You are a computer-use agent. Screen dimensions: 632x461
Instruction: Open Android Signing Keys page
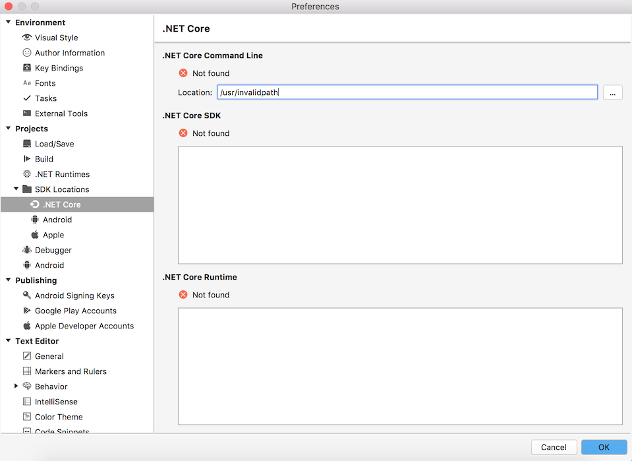74,295
